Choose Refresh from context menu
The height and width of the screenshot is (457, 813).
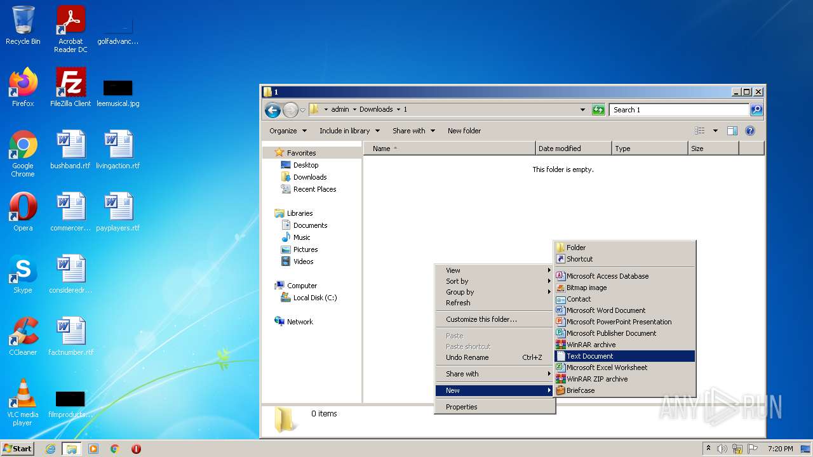click(495, 303)
